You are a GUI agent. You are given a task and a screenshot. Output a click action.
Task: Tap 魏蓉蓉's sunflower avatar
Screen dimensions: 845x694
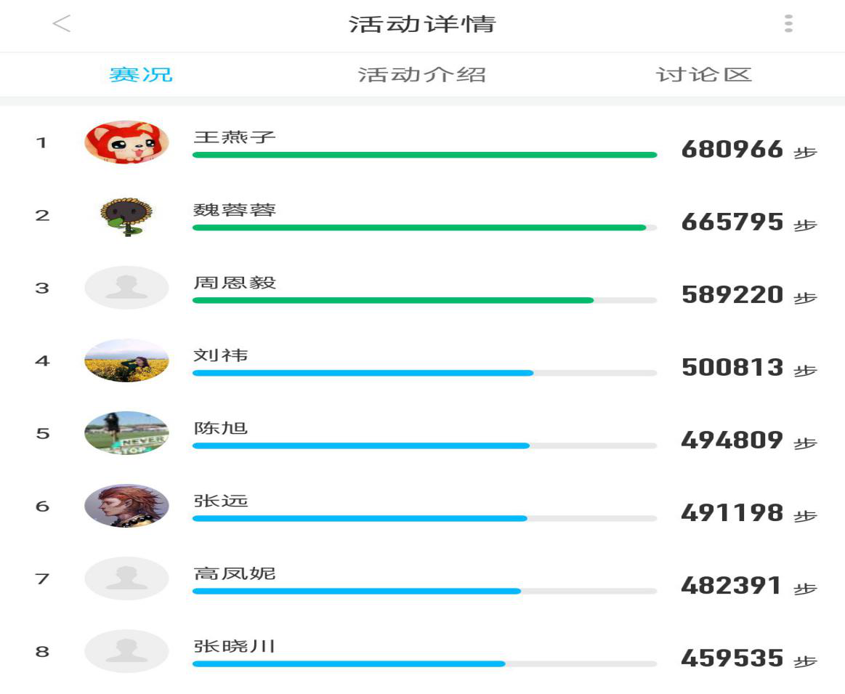(126, 215)
